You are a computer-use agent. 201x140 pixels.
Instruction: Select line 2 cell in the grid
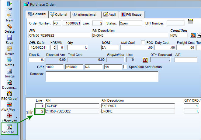[40, 111]
